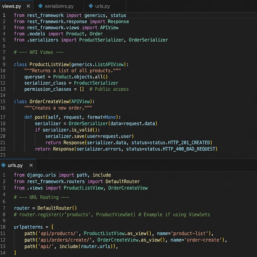The width and height of the screenshot is (257, 257).
Task: Close the bottom urls.py tab
Action: coord(31,165)
